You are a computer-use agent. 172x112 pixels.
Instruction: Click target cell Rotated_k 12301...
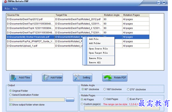(79, 28)
